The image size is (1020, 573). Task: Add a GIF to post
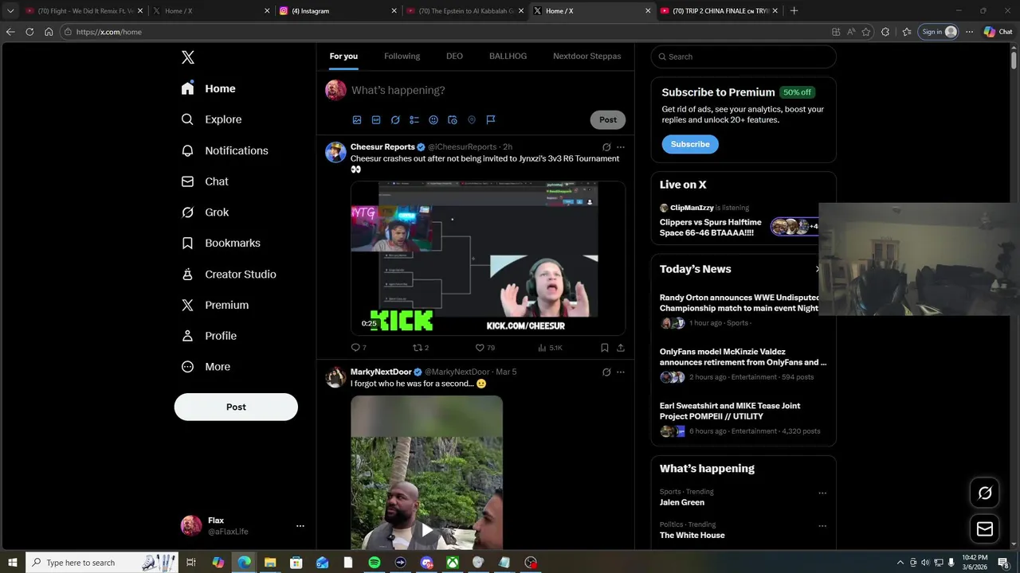coord(376,120)
